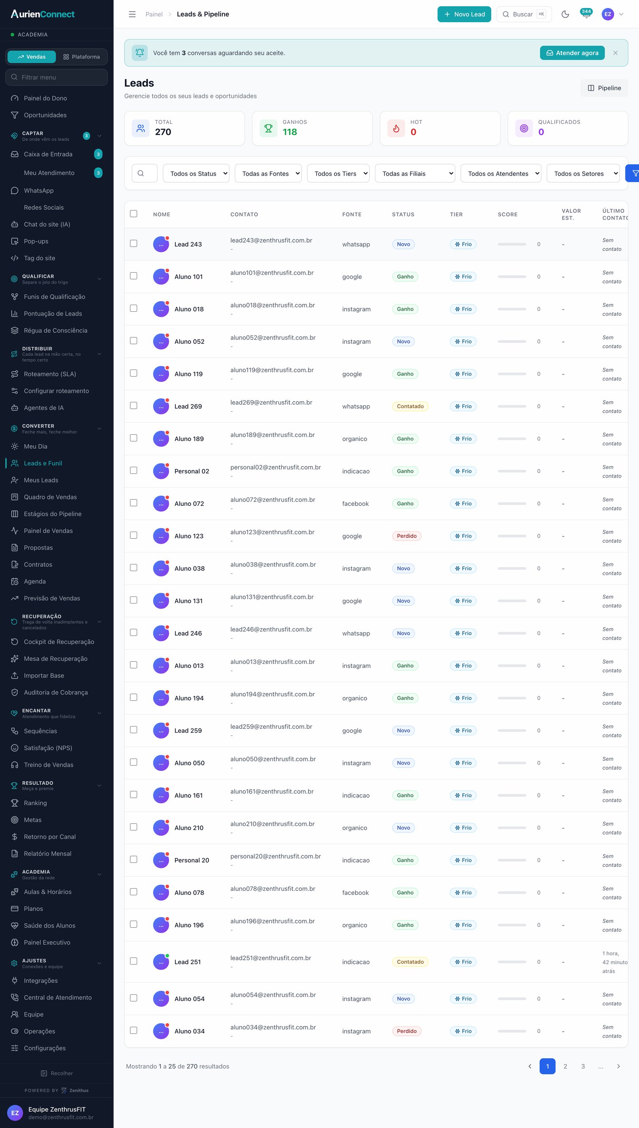
Task: Open notifications icon with 344 badge
Action: 586,14
